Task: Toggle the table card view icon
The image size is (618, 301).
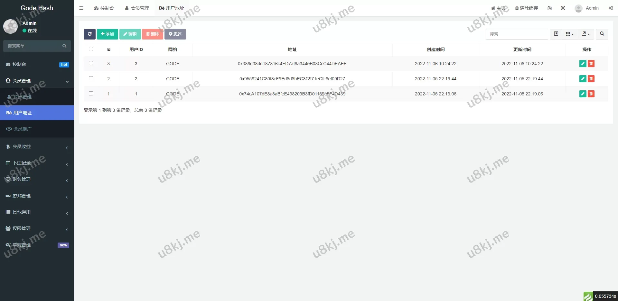Action: (x=556, y=34)
